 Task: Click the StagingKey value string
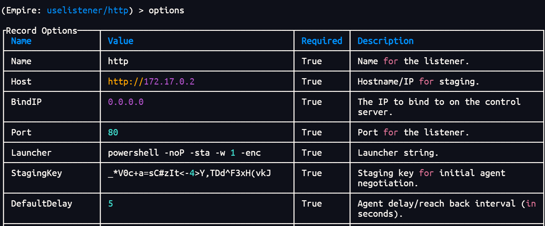[189, 173]
